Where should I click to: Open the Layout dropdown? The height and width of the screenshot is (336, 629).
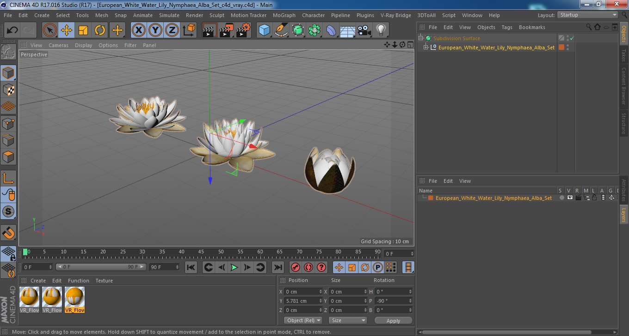(x=588, y=15)
